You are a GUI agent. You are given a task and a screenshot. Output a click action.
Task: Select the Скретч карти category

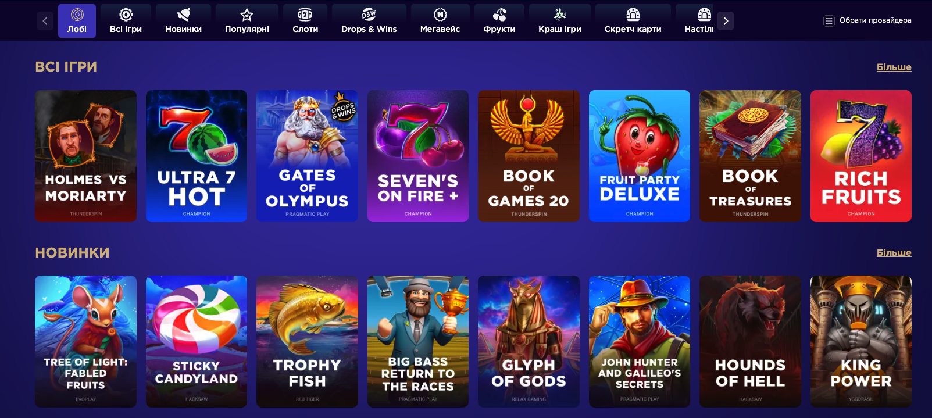click(633, 21)
